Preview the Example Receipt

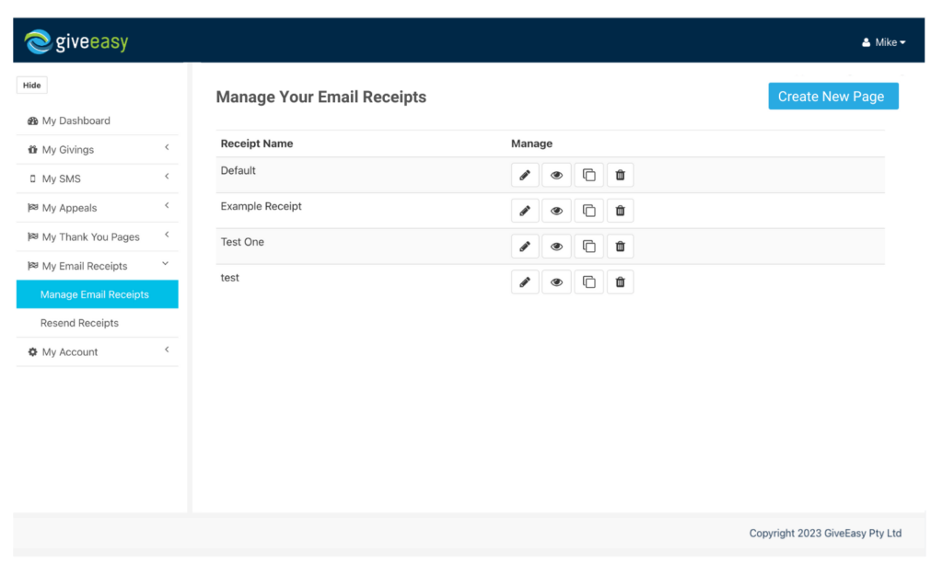tap(556, 210)
